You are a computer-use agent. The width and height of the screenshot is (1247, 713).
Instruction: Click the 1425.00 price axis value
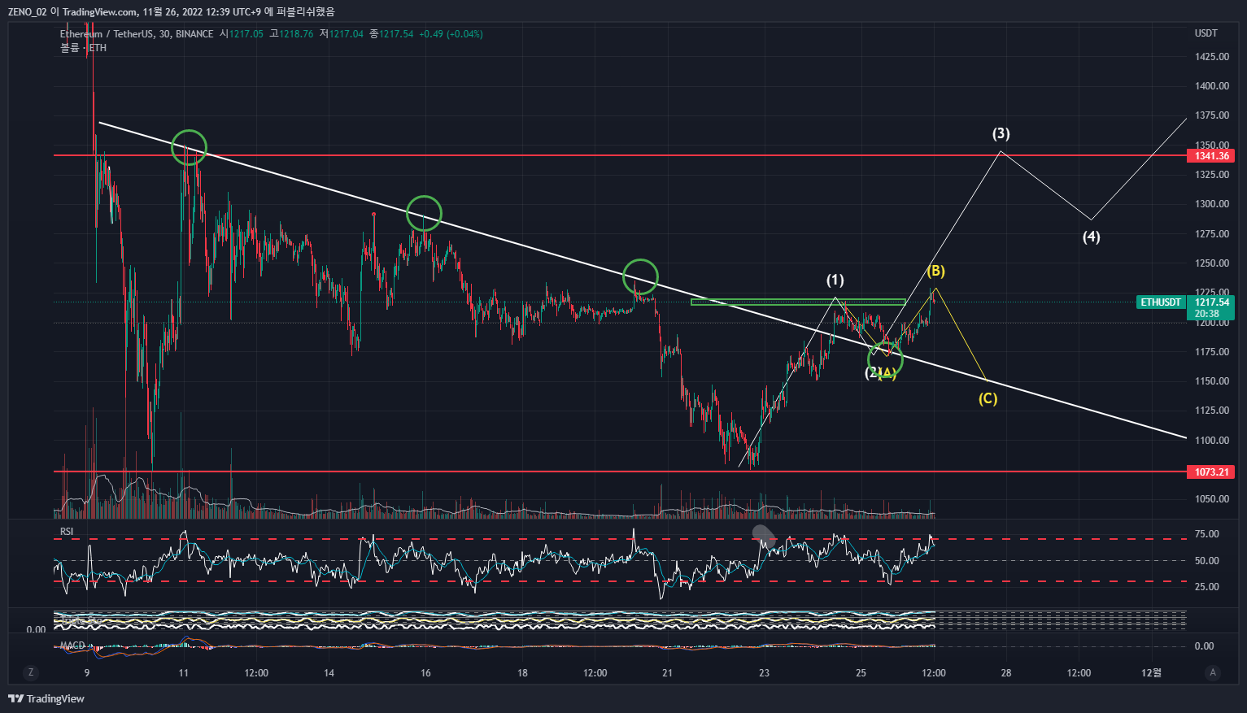coord(1211,57)
